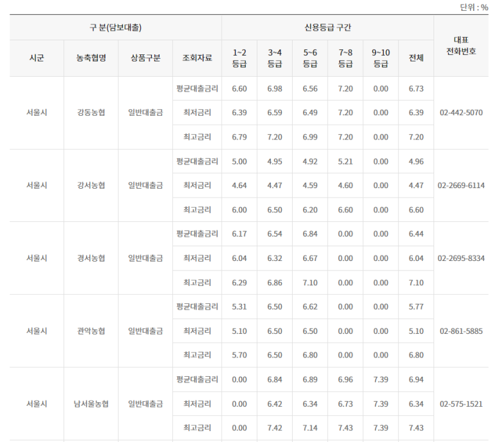Click 경서농협 최저금리 value 6.32
The height and width of the screenshot is (442, 495).
pos(275,258)
